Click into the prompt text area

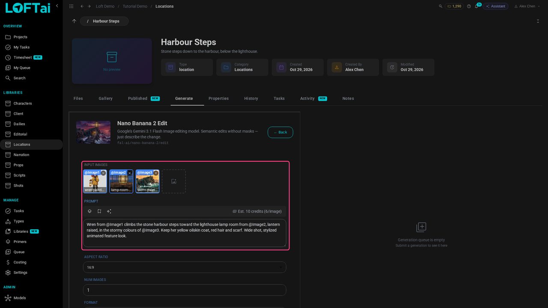(185, 233)
